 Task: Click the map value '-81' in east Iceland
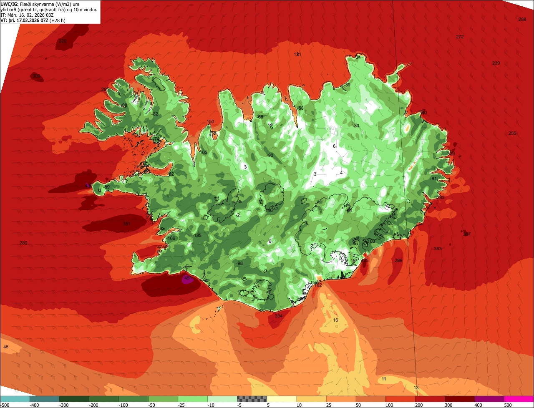pos(433,179)
